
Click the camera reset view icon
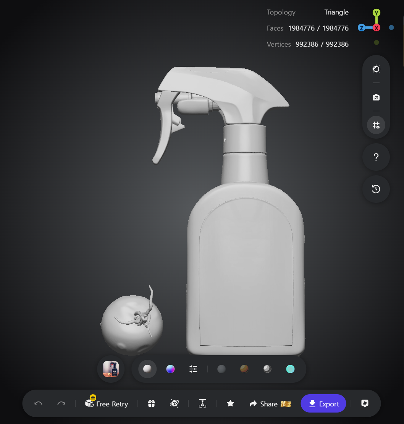[376, 97]
